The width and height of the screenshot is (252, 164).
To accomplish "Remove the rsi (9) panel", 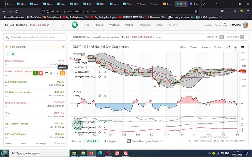I will 104,96.
